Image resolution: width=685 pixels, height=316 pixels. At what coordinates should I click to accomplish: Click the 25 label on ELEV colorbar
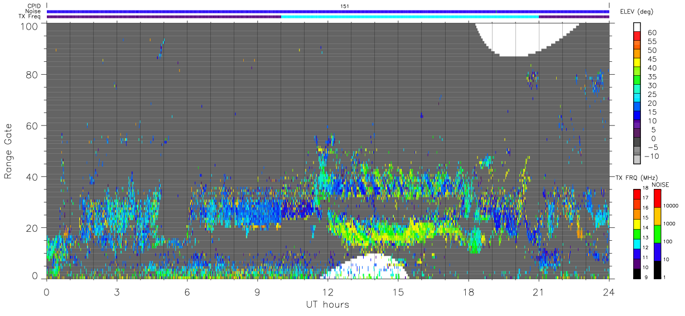pos(653,94)
